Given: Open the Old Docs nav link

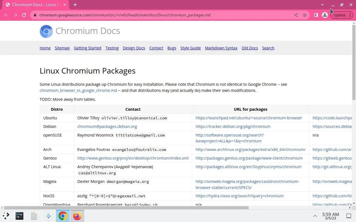Looking at the screenshot, I should [x=250, y=48].
